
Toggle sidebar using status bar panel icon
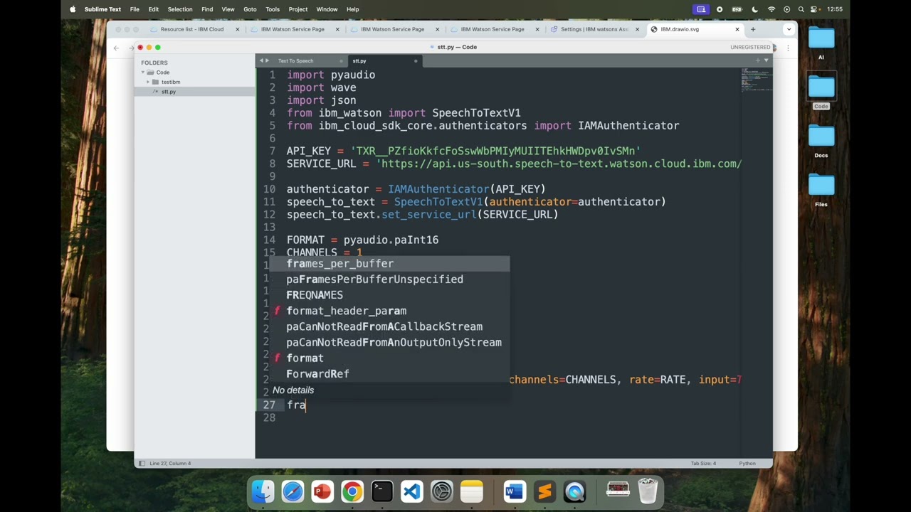[142, 464]
